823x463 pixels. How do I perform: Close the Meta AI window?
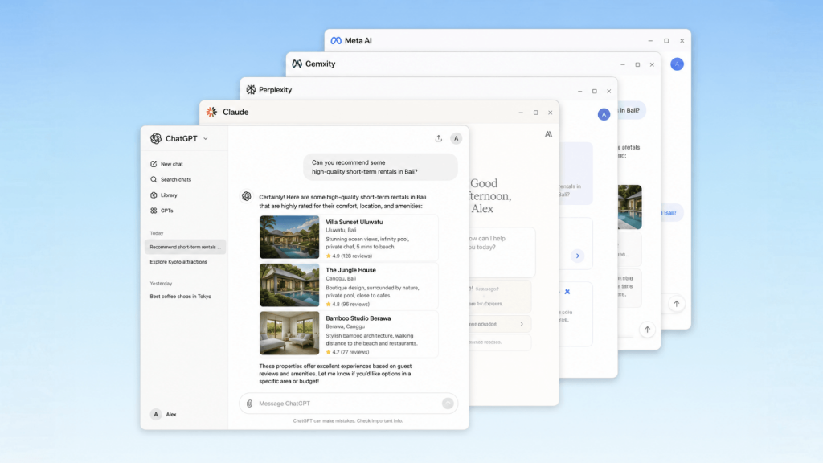[682, 41]
